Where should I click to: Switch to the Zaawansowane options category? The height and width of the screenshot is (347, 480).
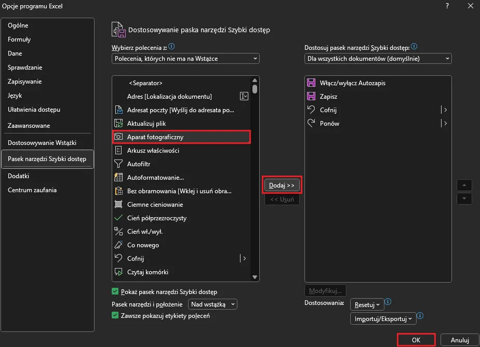coord(29,126)
